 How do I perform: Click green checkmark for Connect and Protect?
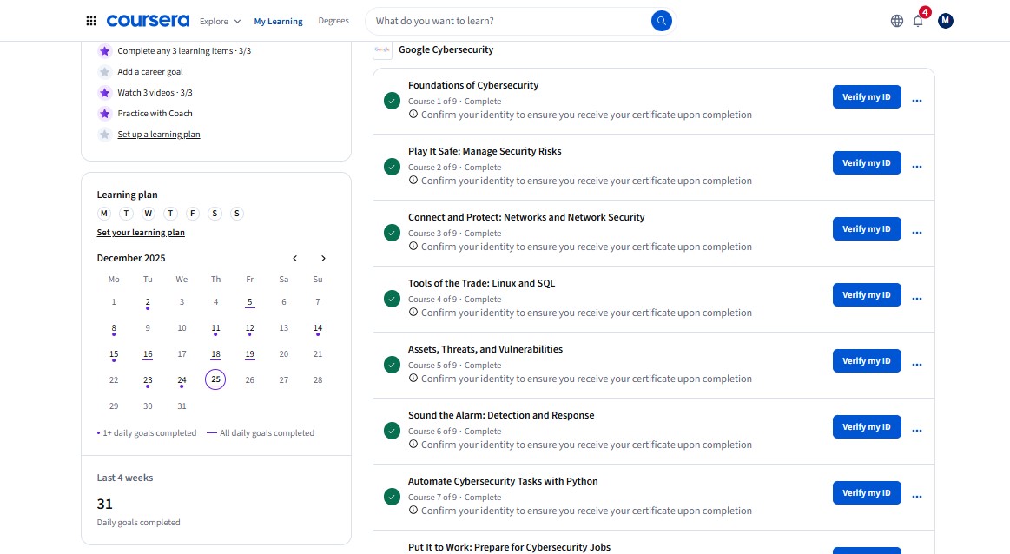392,234
